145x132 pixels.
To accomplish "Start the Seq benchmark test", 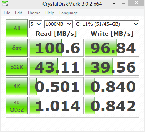I will pyautogui.click(x=17, y=48).
